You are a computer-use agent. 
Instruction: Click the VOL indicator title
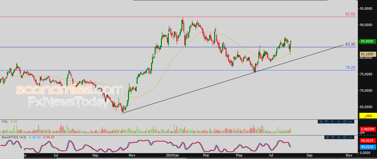coord(4,122)
